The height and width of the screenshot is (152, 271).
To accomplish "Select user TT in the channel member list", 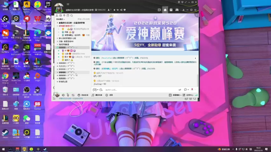I will 65,51.
